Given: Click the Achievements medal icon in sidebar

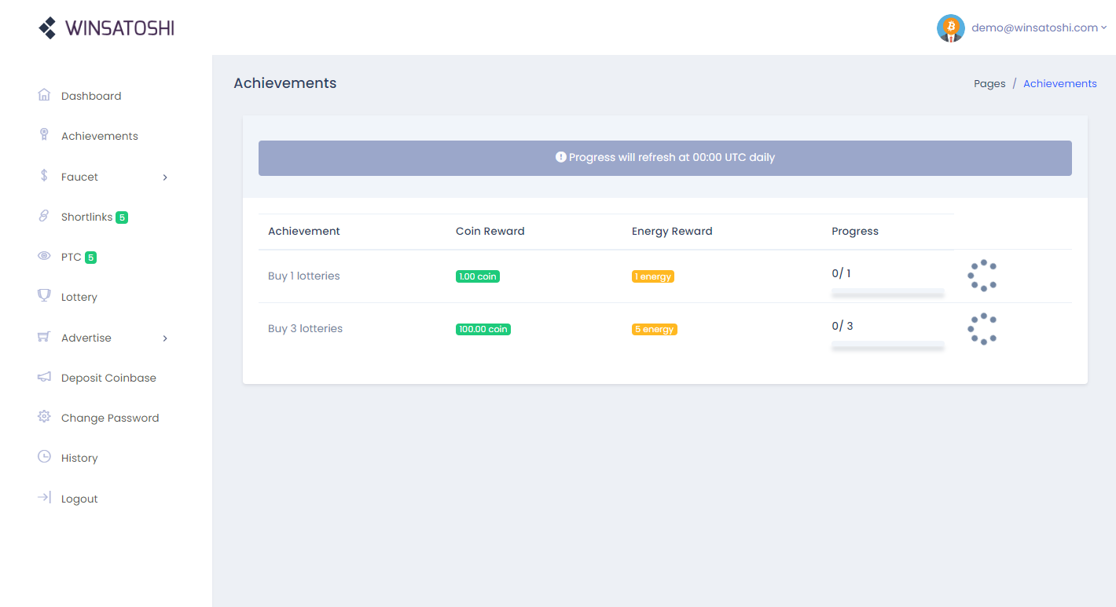Looking at the screenshot, I should (44, 135).
